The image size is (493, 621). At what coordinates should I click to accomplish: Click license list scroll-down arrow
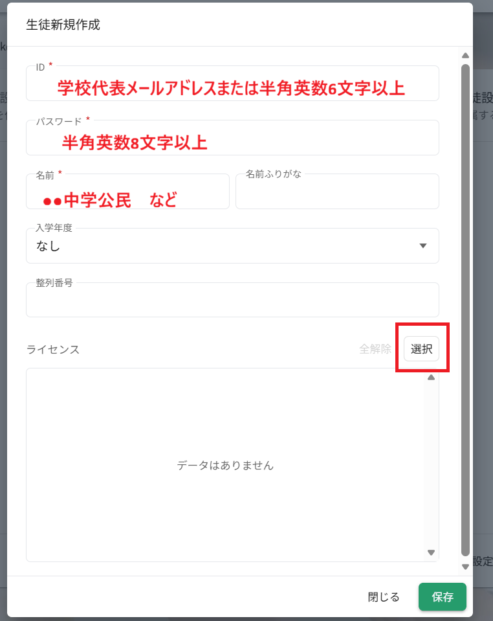point(431,552)
